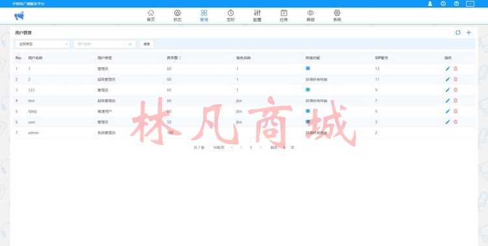Click the 系统管理员 user type cell
The height and width of the screenshot is (246, 488).
tap(107, 133)
